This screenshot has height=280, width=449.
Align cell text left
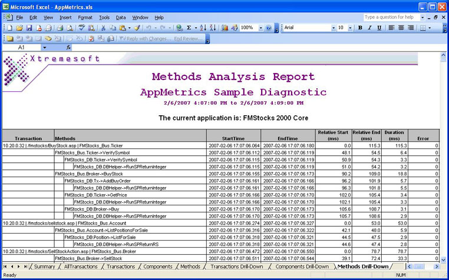391,28
